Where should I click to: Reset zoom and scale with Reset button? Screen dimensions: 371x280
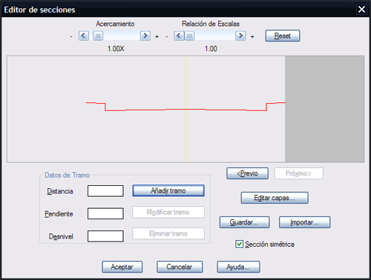[283, 36]
